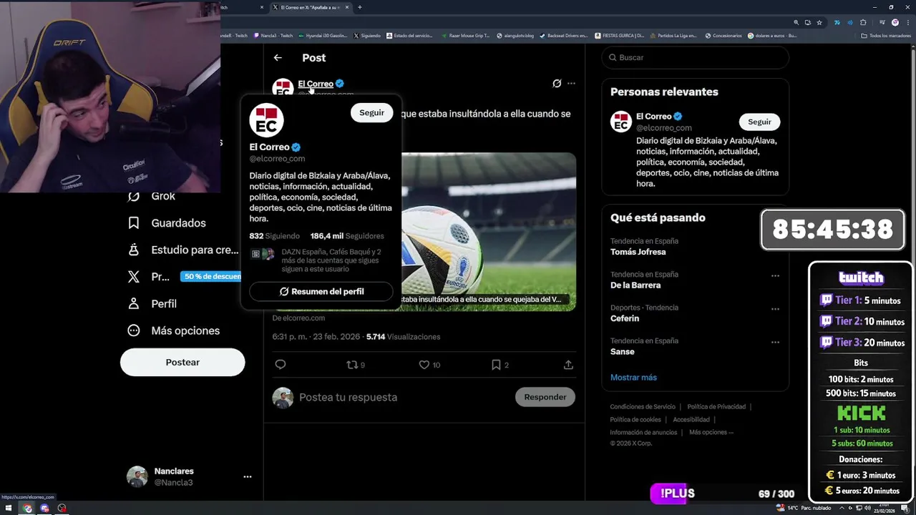This screenshot has width=916, height=515.
Task: Open Política de cookies footer link
Action: [x=635, y=420]
